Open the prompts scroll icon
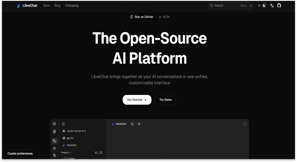 tap(54, 155)
